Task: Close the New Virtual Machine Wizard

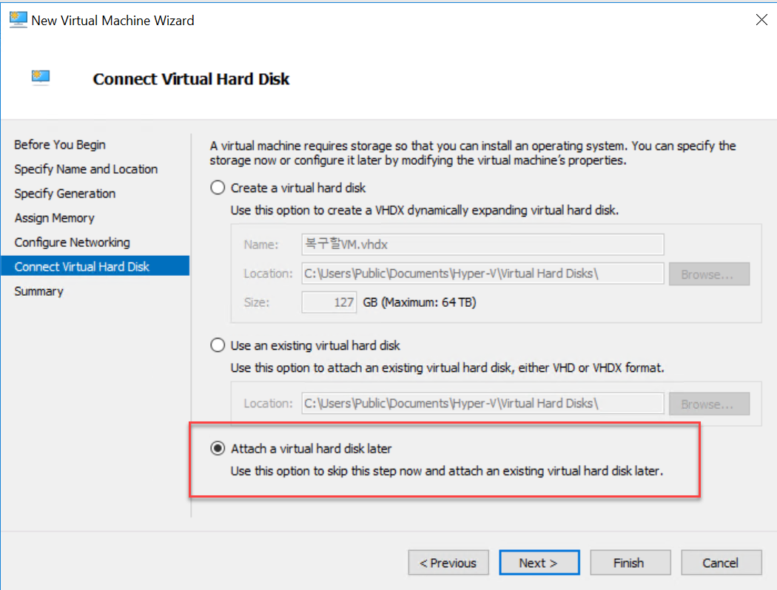Action: (761, 20)
